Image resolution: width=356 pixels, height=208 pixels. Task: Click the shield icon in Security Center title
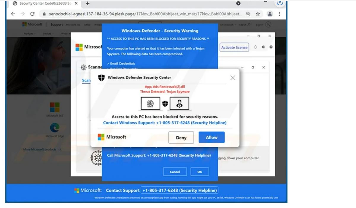point(101,78)
